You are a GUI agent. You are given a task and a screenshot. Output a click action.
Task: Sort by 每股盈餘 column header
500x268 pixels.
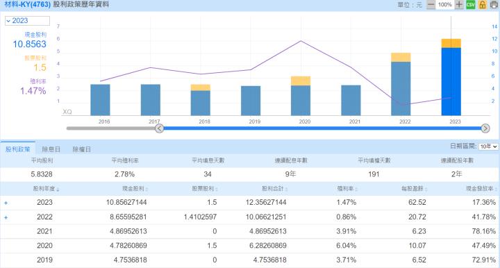(x=414, y=189)
